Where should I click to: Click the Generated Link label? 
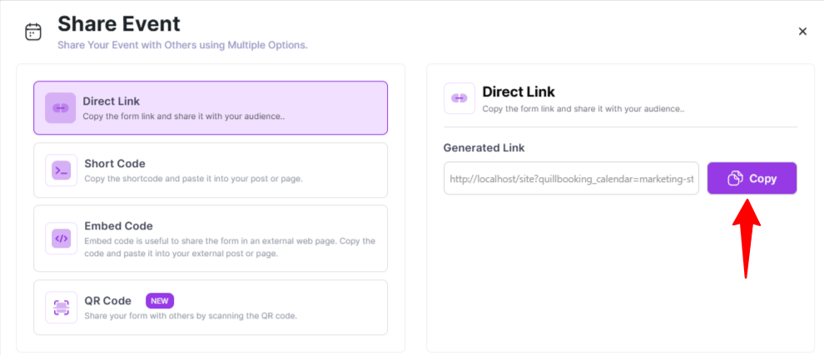point(484,148)
